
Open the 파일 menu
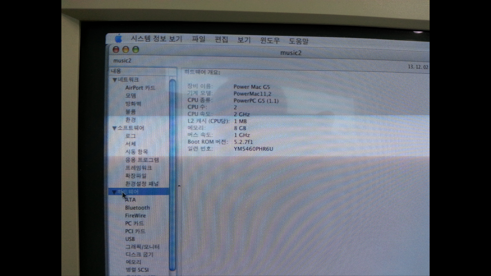click(x=199, y=39)
